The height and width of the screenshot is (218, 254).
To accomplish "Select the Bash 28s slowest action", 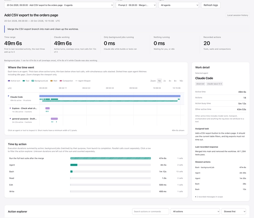I will [221, 184].
